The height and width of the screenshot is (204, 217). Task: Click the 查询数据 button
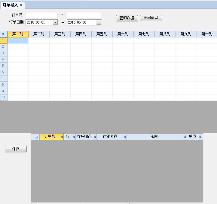pyautogui.click(x=127, y=18)
